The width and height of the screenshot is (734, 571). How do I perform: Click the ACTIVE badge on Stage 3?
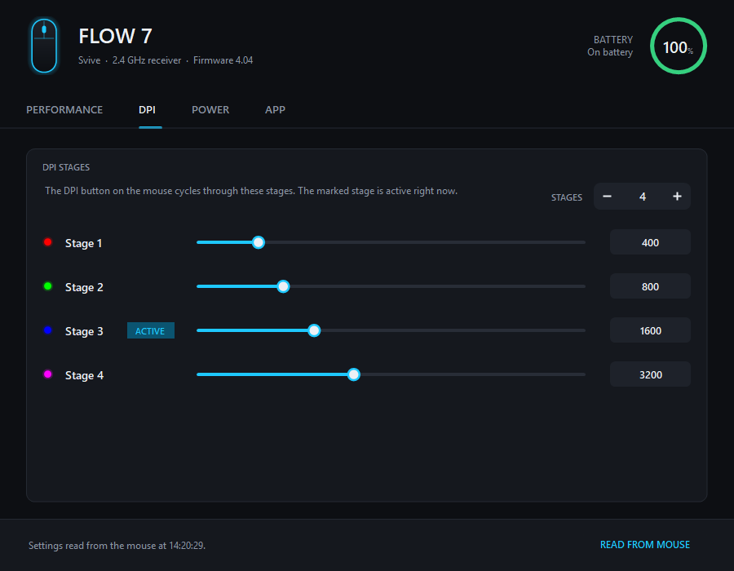pyautogui.click(x=150, y=330)
